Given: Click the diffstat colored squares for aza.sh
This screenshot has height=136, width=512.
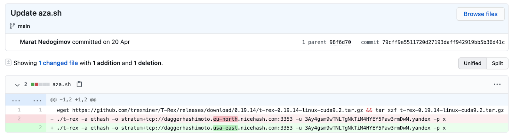Looking at the screenshot, I should [40, 84].
